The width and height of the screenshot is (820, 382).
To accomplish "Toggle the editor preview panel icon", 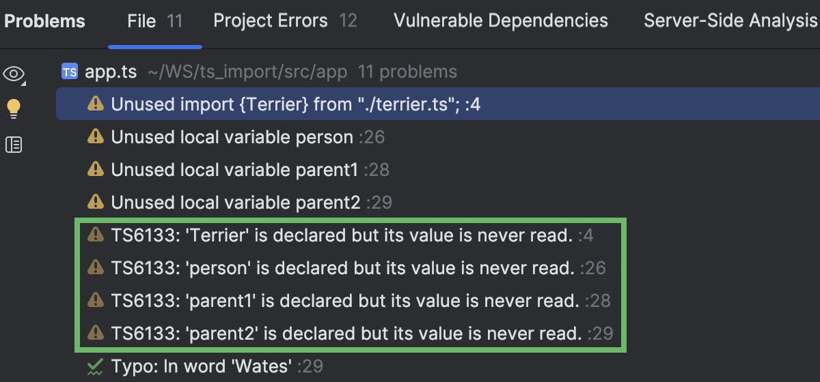I will coord(14,144).
